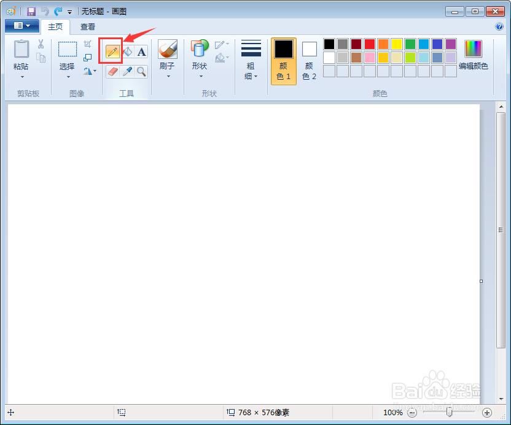Select the Text tool
Image resolution: width=511 pixels, height=425 pixels.
pyautogui.click(x=141, y=52)
